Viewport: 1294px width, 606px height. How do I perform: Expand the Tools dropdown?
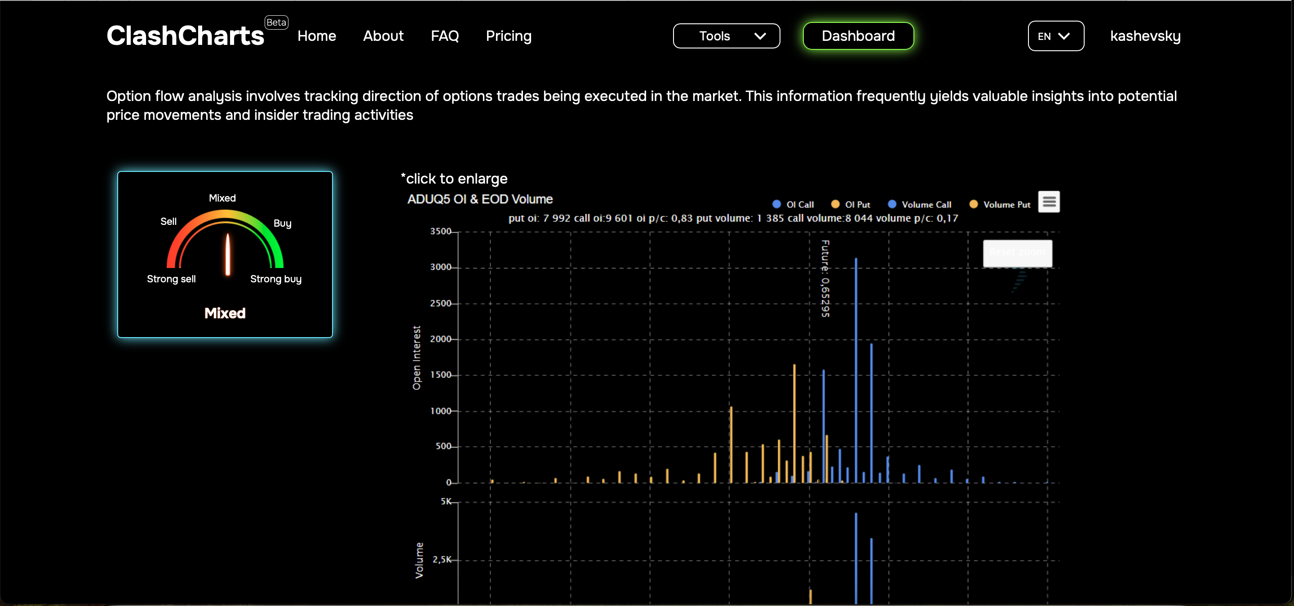point(727,36)
